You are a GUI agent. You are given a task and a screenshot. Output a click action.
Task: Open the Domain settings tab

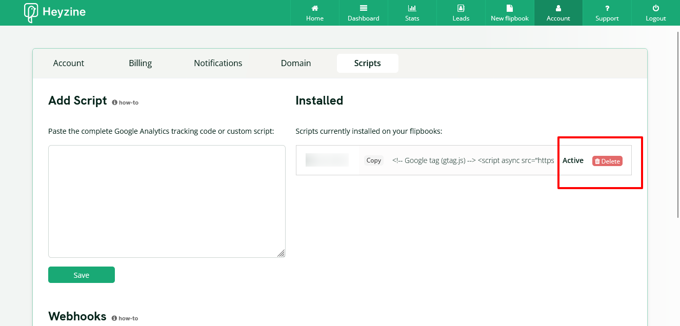point(295,63)
